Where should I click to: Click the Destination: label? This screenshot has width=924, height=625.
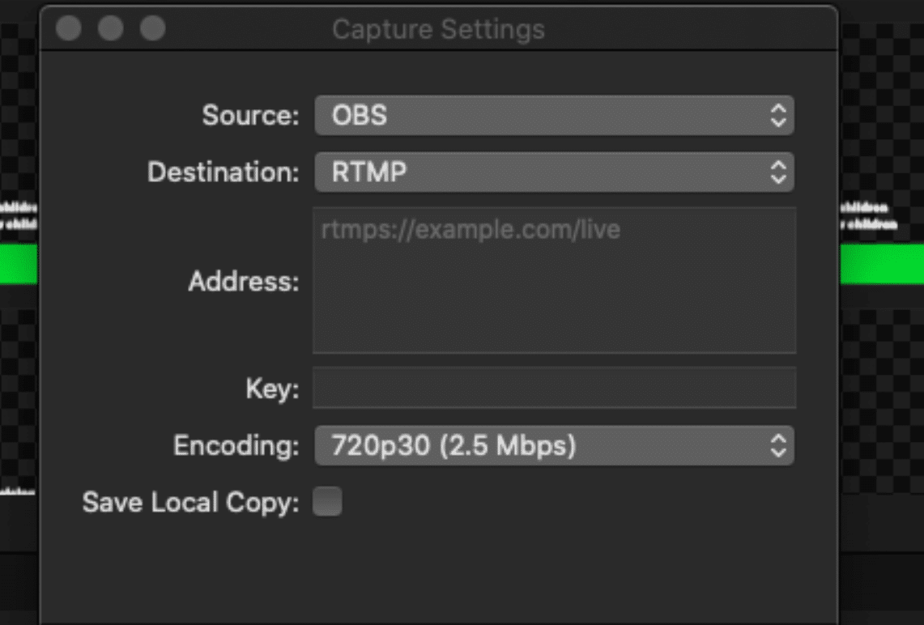(224, 172)
